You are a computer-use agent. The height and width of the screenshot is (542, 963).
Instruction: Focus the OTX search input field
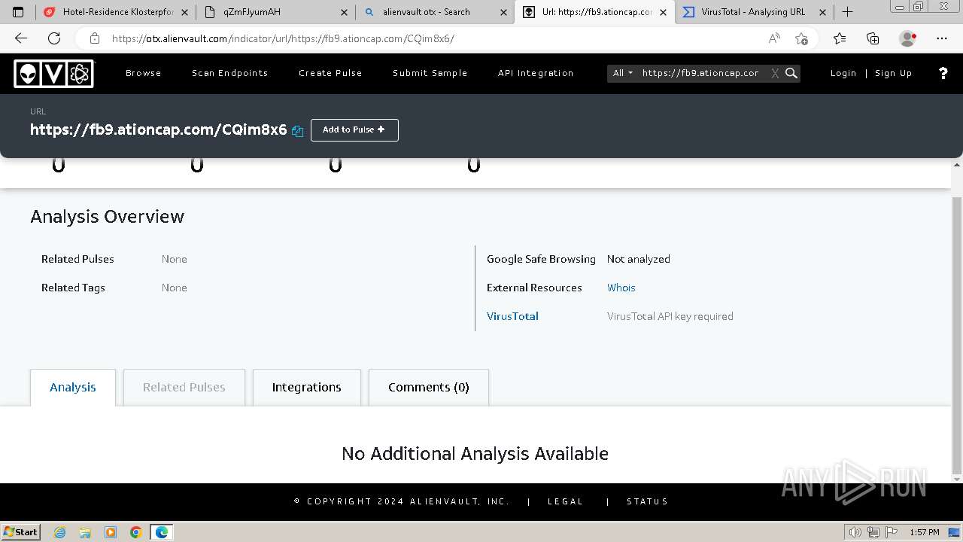pyautogui.click(x=701, y=73)
